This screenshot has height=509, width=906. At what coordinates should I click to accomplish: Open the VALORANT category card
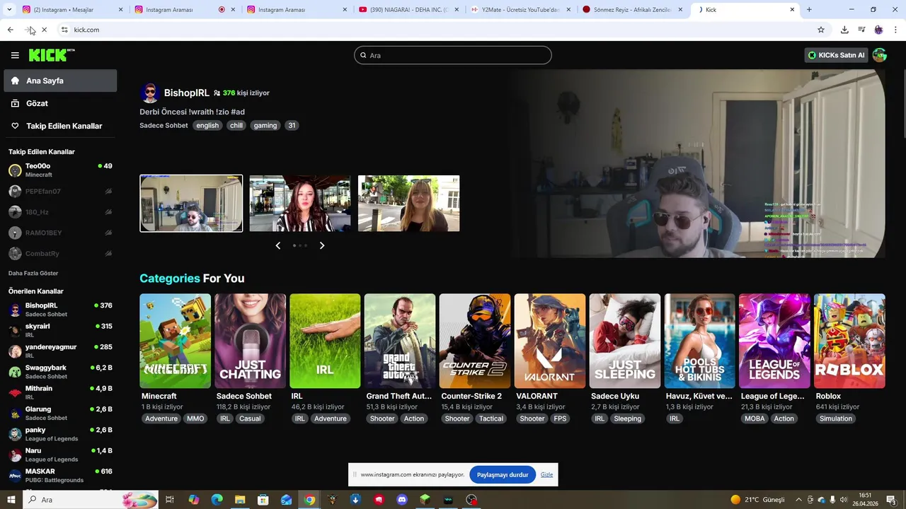point(550,341)
